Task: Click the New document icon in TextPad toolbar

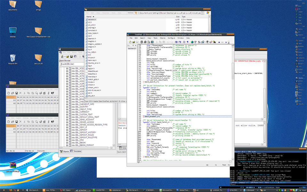Action: (130, 42)
